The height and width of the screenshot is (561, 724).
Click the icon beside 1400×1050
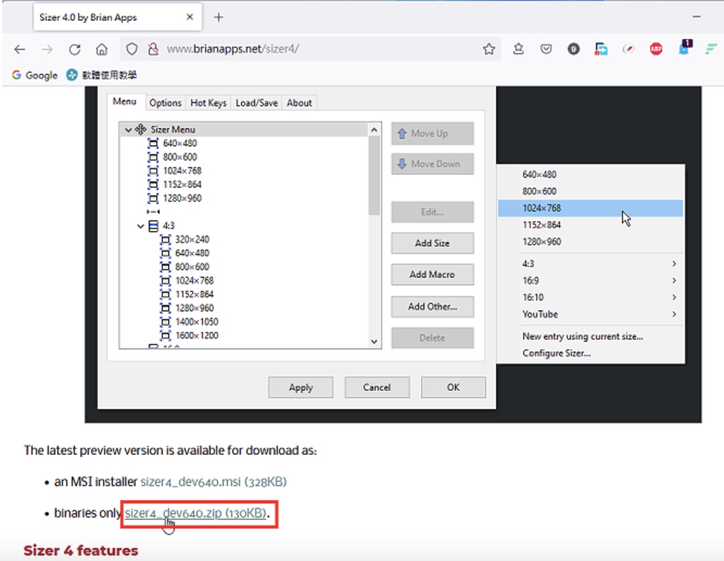click(166, 322)
